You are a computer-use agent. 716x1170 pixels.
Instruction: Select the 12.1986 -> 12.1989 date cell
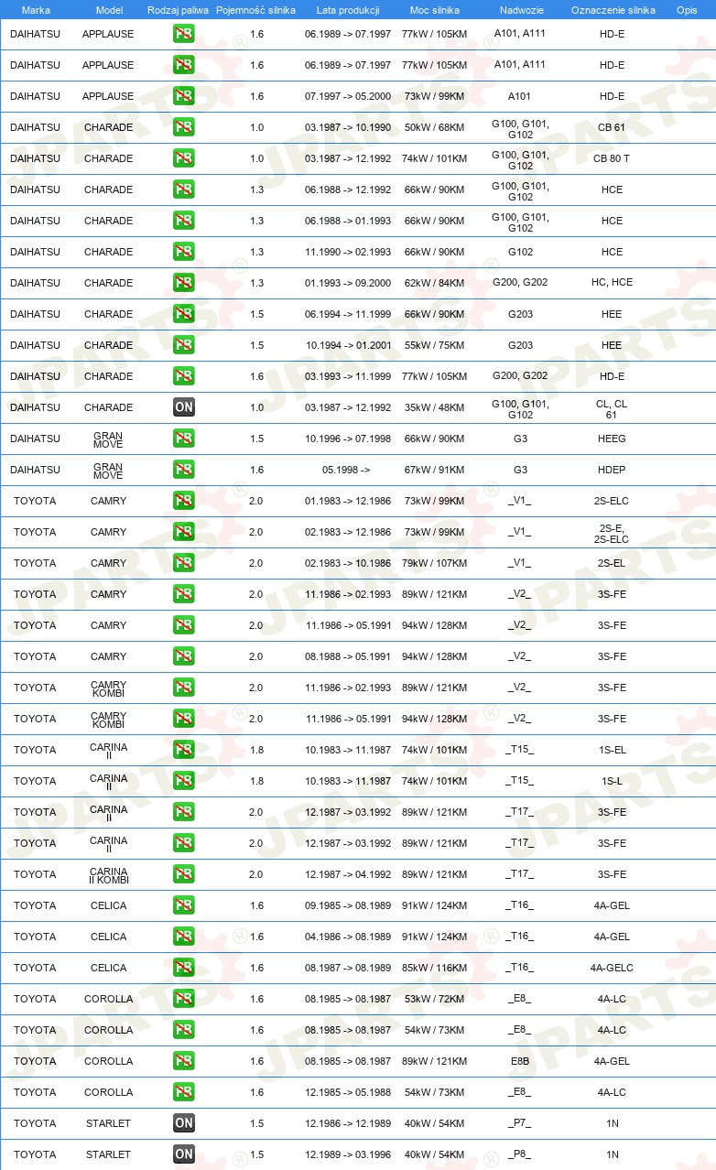[348, 1123]
